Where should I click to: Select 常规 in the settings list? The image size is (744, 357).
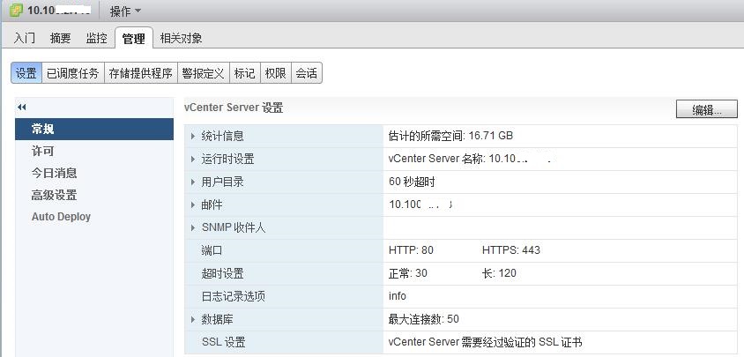[94, 129]
